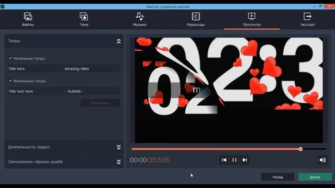Click the video preview with hearts
The height and width of the screenshot is (188, 335).
tap(229, 90)
